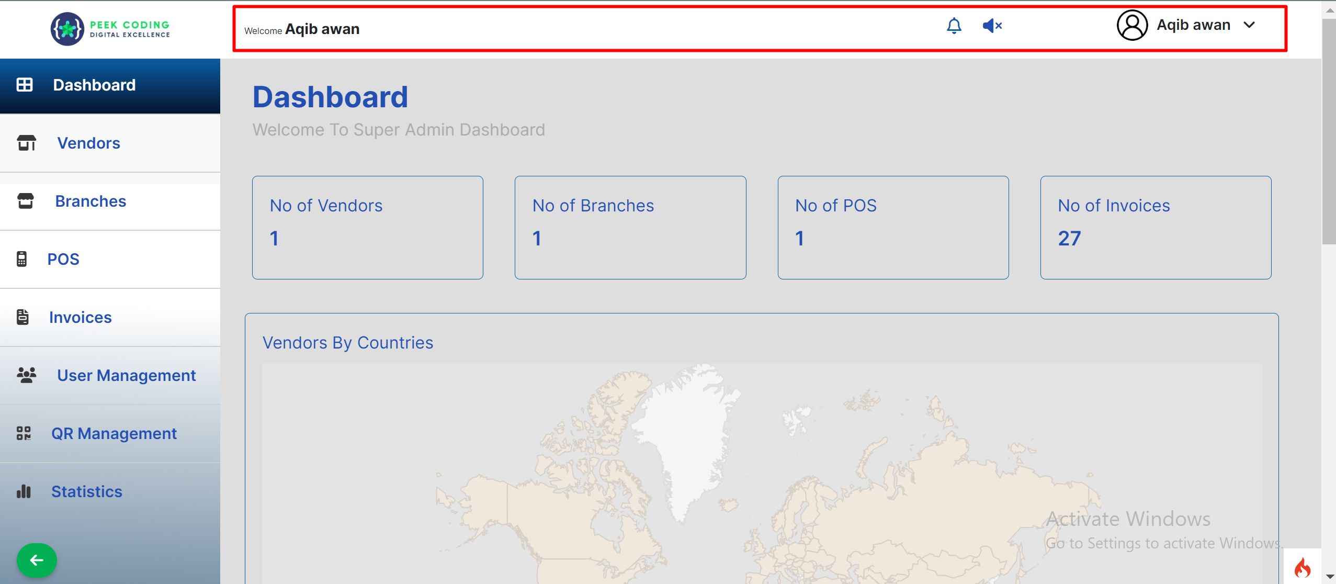The image size is (1336, 584).
Task: Click the QR Management code icon
Action: tap(24, 433)
